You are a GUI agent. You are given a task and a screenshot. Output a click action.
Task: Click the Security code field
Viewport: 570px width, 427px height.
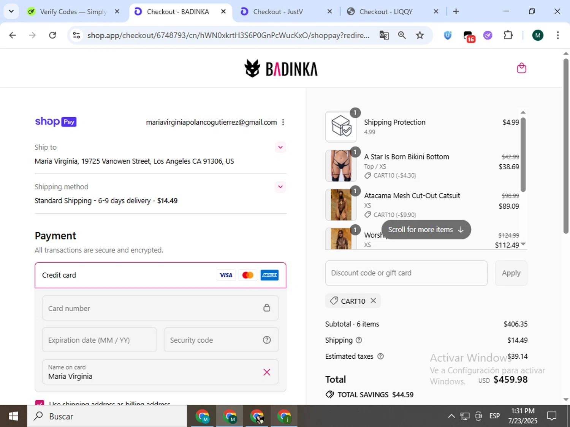[221, 340]
